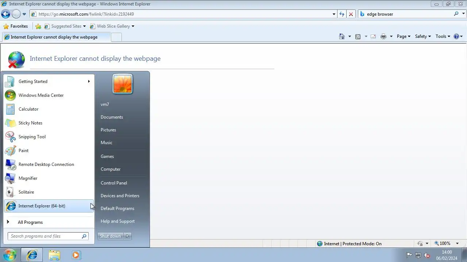Click the 'Search programs and files' box

(x=48, y=236)
